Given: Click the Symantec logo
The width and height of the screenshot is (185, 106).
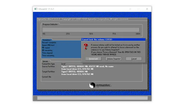Looking at the screenshot, I should coord(100,85).
